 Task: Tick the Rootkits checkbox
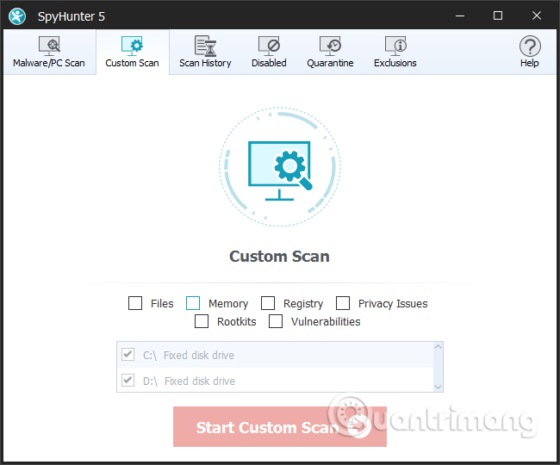[x=202, y=321]
